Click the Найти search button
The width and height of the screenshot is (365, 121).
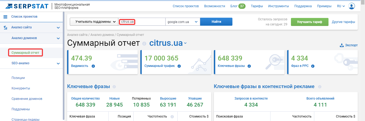tap(216, 22)
